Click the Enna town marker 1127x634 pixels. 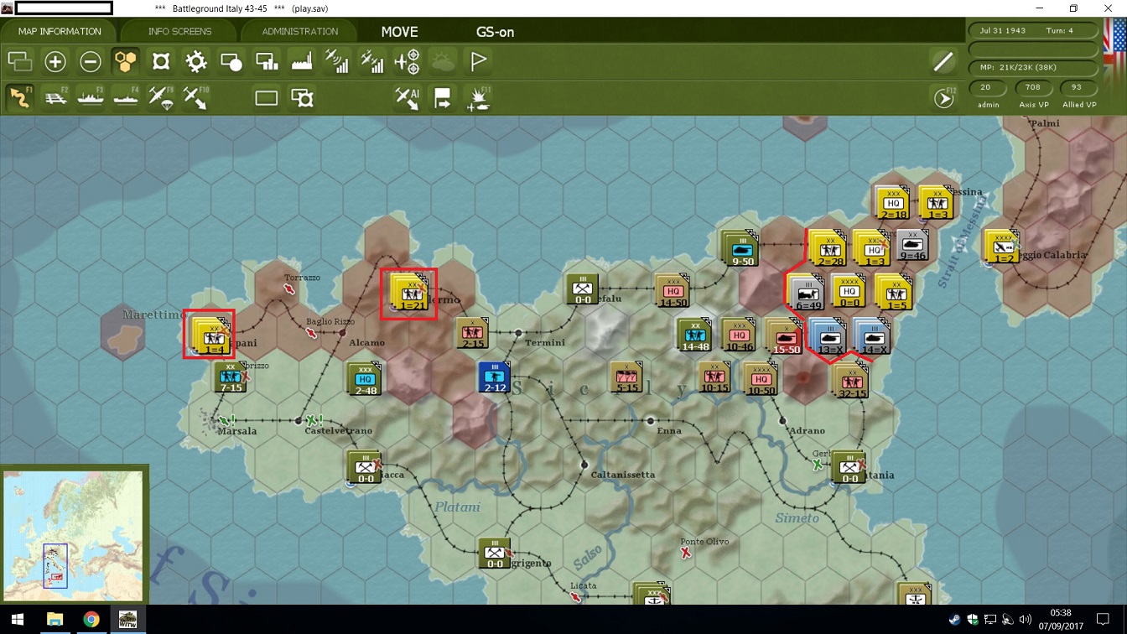click(651, 420)
